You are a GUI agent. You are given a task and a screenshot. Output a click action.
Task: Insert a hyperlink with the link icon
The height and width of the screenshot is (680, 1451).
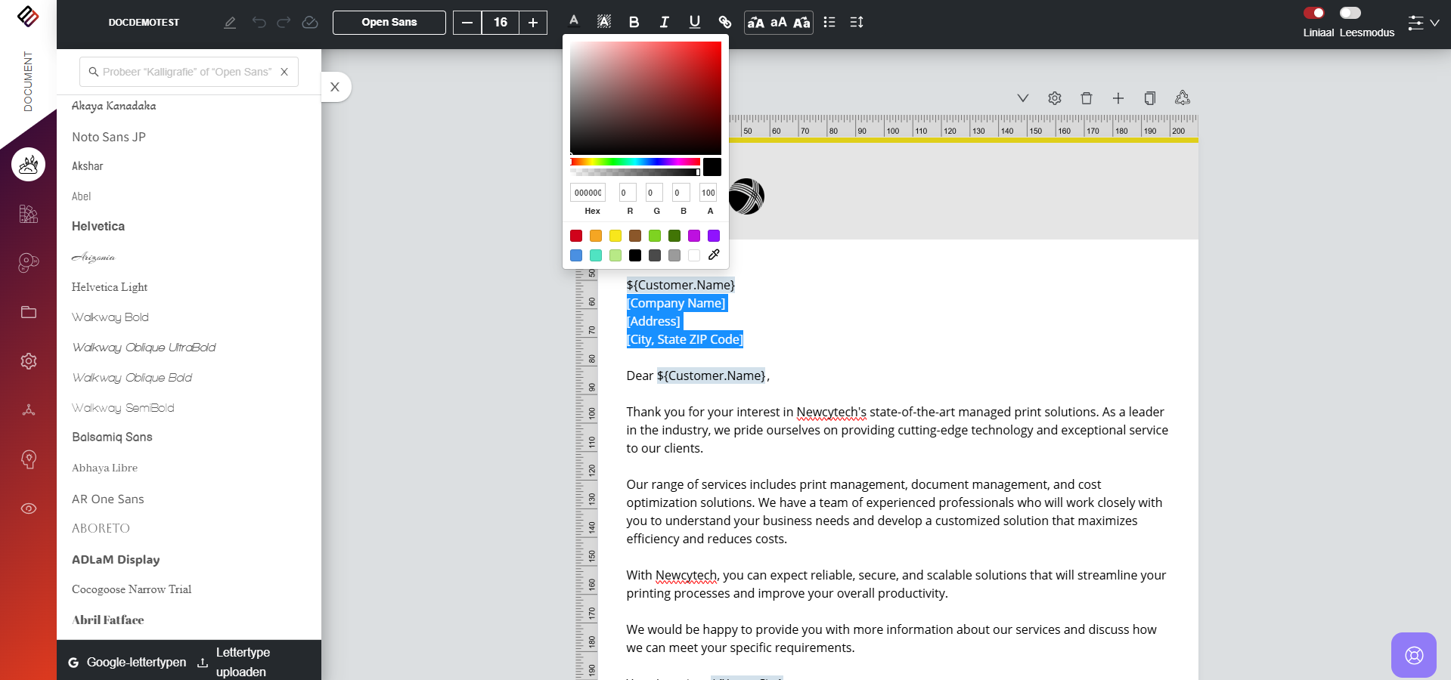click(x=724, y=23)
